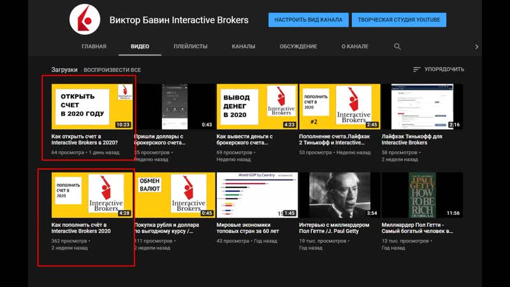Open the Обмен валют thumbnail
This screenshot has width=510, height=287.
tap(175, 195)
